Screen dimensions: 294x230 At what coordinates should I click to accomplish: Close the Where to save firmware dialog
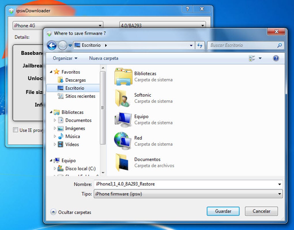point(276,31)
